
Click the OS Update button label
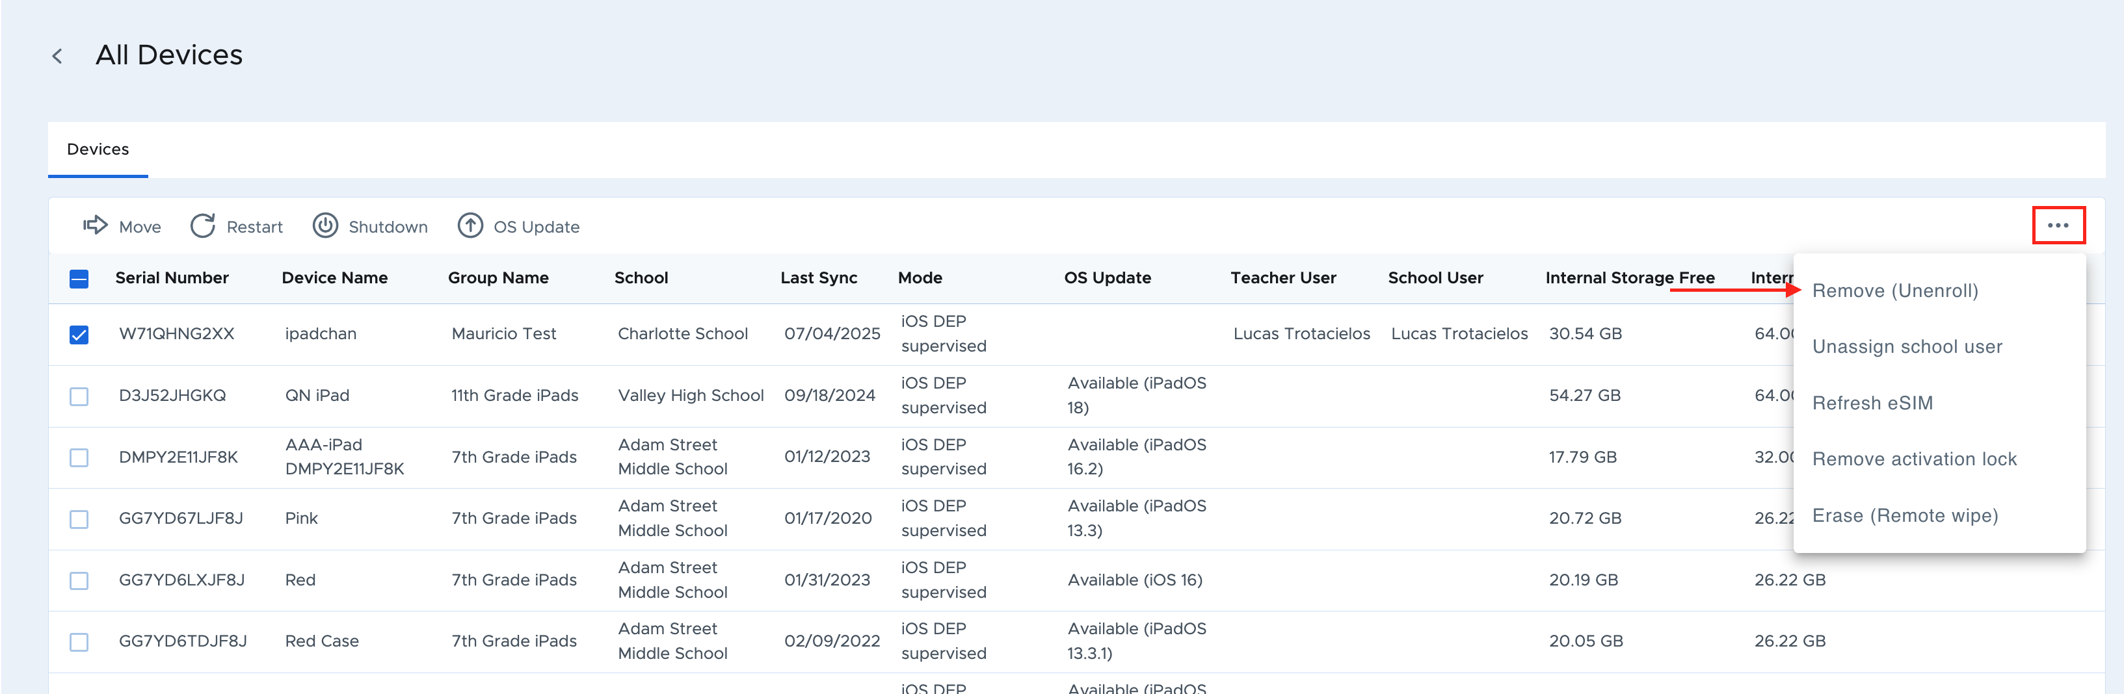click(x=536, y=227)
